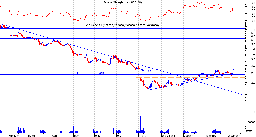The image size is (256, 137).
Task: Click the April month label
Action: (x=55, y=136)
